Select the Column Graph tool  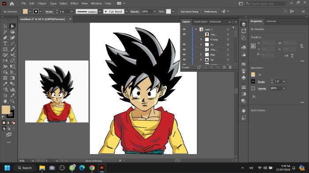pos(12,90)
